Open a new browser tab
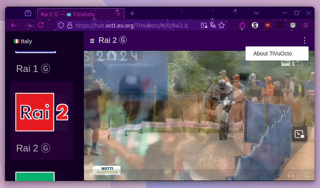The width and height of the screenshot is (320, 188). pyautogui.click(x=132, y=13)
